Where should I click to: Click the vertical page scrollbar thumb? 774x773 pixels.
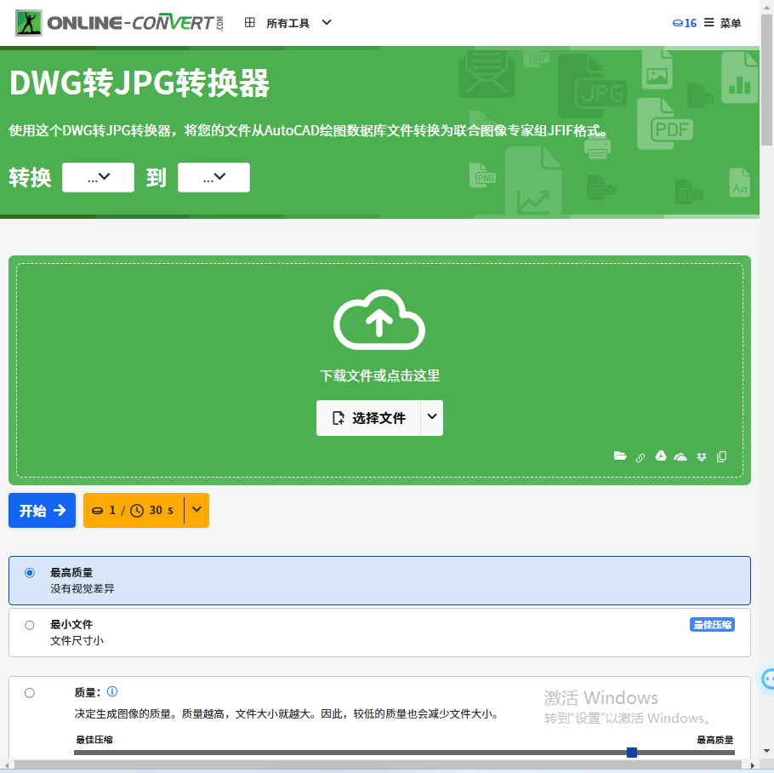[766, 80]
